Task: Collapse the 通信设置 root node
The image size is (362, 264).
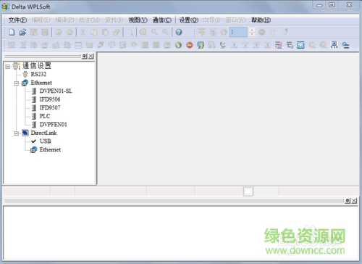Action: point(7,66)
